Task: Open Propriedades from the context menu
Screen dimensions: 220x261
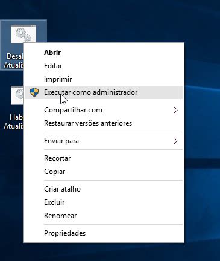Action: point(104,233)
